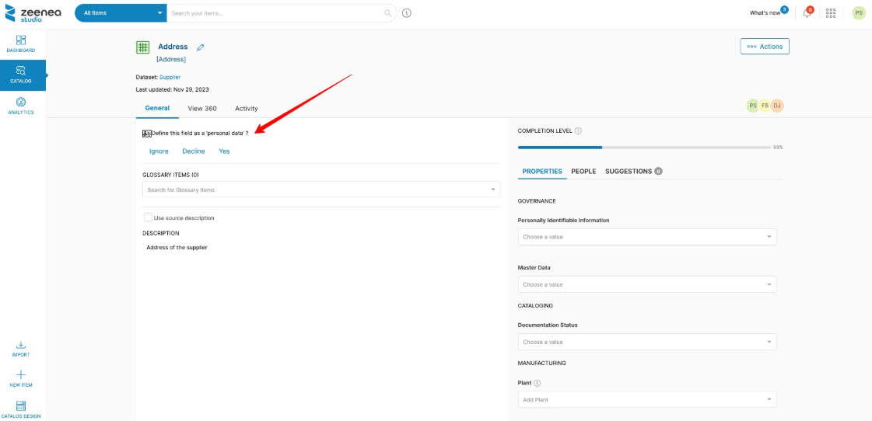
Task: Click the pencil edit icon beside Address
Action: (201, 47)
